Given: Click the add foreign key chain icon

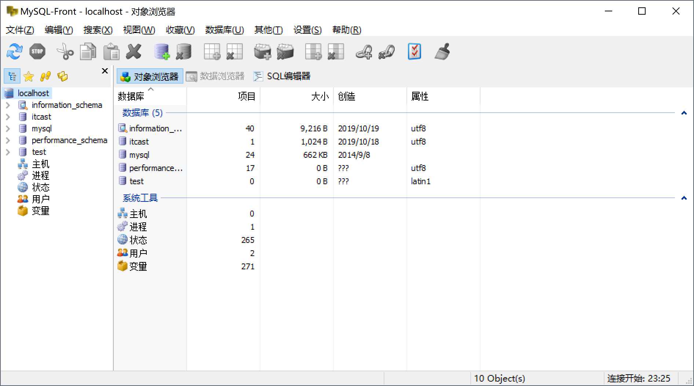Looking at the screenshot, I should tap(364, 51).
